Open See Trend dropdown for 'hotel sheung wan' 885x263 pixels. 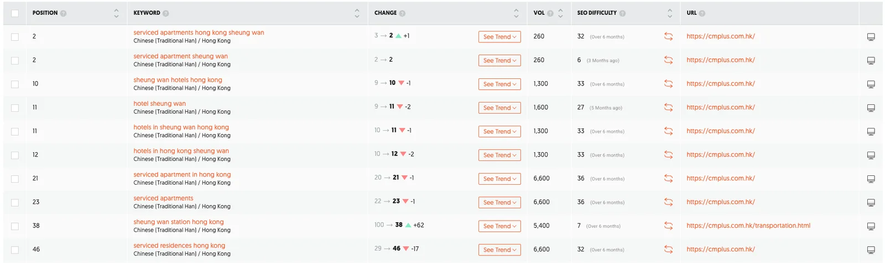[499, 108]
